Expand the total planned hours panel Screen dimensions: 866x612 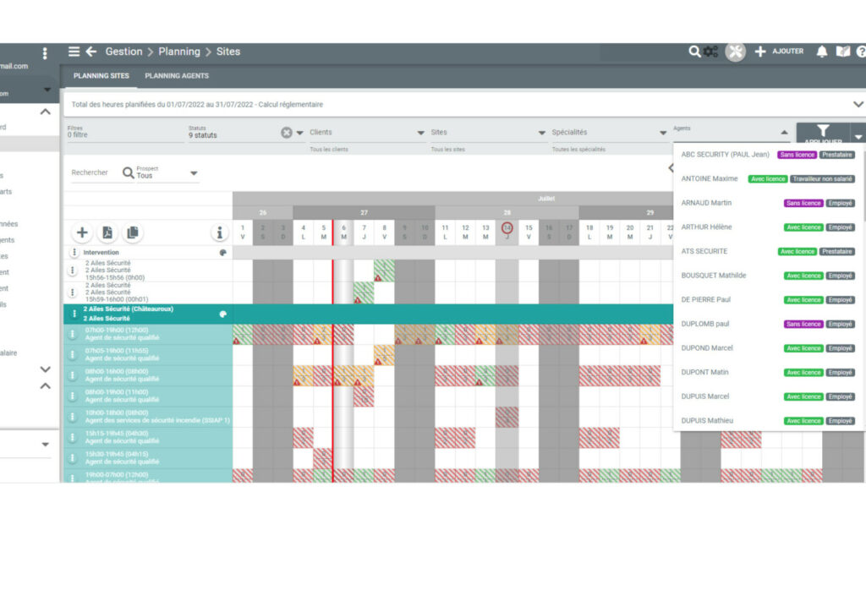858,104
